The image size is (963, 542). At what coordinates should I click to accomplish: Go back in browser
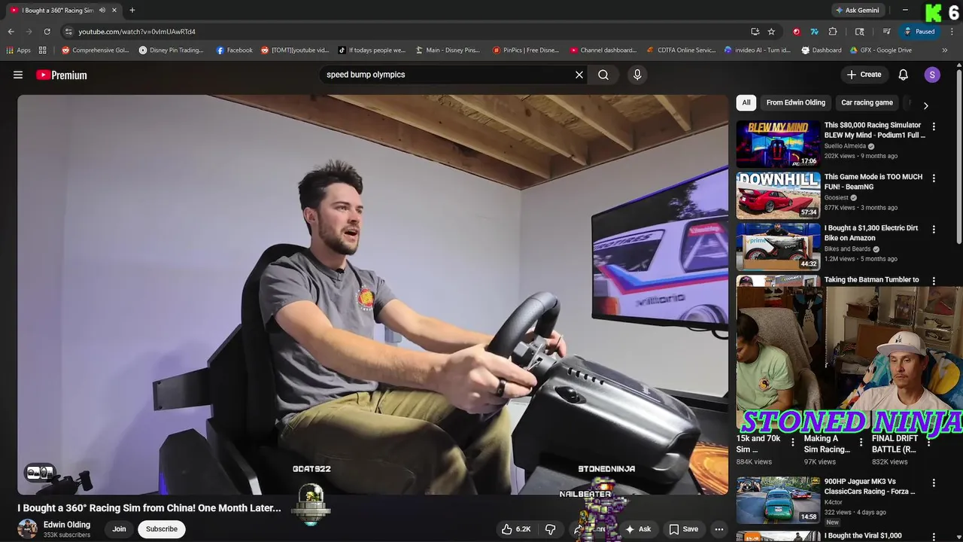tap(11, 32)
